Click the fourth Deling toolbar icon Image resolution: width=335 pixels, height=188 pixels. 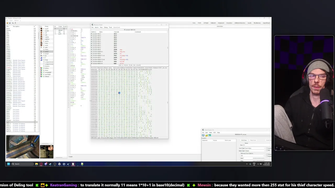15,23
